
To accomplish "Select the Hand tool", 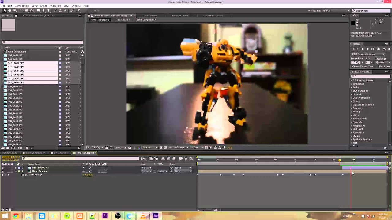I will tap(10, 10).
